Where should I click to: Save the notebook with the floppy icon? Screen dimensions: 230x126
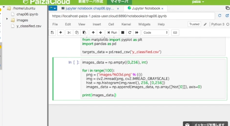[x=52, y=33]
